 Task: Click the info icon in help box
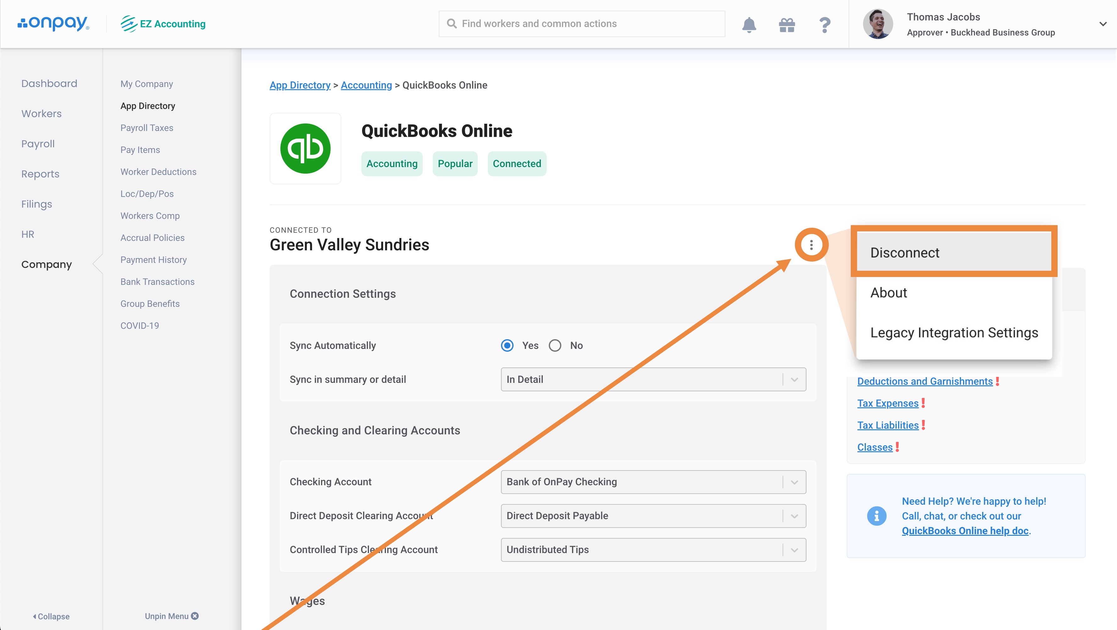click(876, 516)
